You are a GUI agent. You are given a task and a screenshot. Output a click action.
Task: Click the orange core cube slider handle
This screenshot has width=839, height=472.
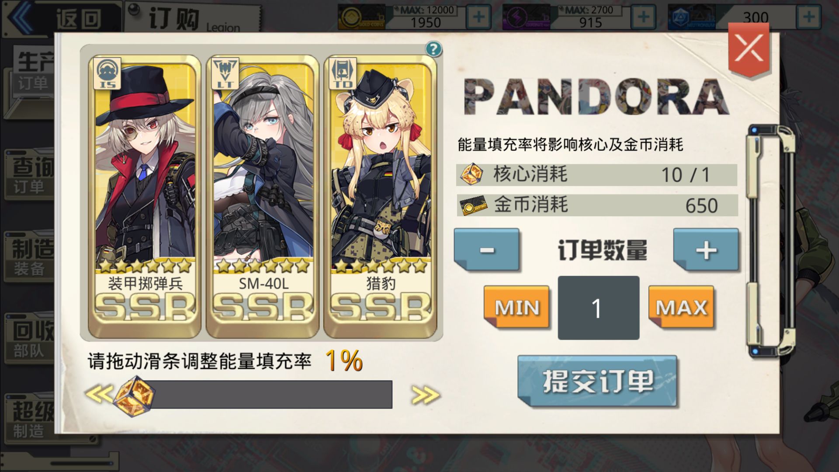pos(134,396)
